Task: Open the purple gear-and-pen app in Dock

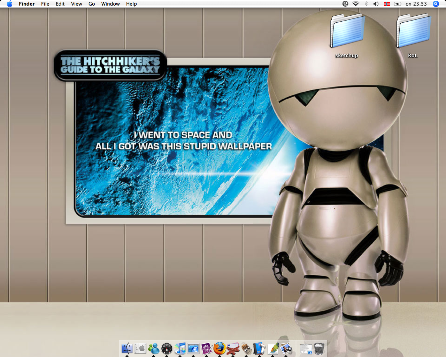Action: coord(207,348)
